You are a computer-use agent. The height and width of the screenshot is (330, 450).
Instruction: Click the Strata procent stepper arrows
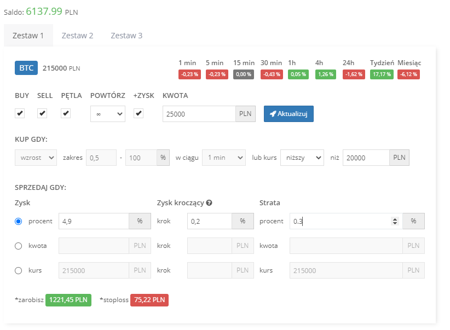coord(394,221)
